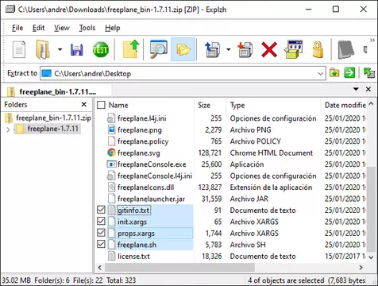Click the application icon of freeplaneConsole.exe
The height and width of the screenshot is (286, 378).
(111, 164)
